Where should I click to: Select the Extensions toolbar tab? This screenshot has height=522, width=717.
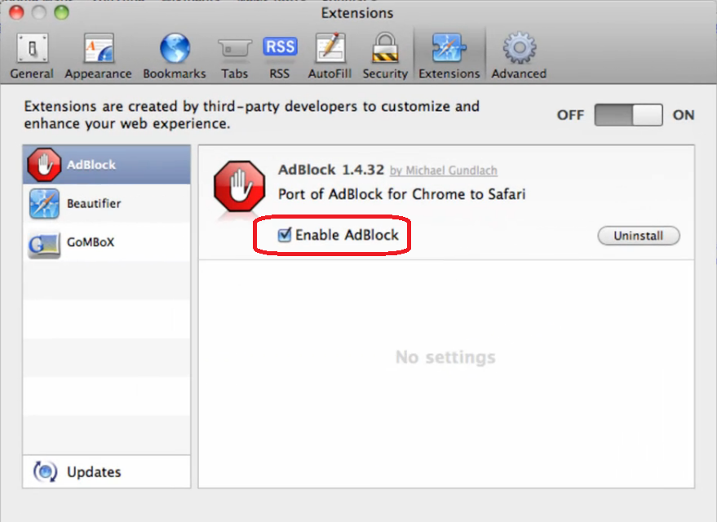pyautogui.click(x=449, y=56)
